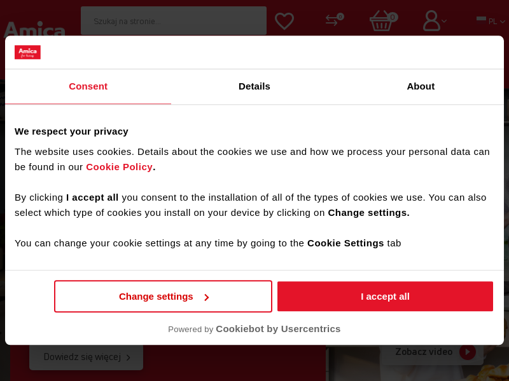Click the Szukaj na stronie search field

tap(173, 21)
